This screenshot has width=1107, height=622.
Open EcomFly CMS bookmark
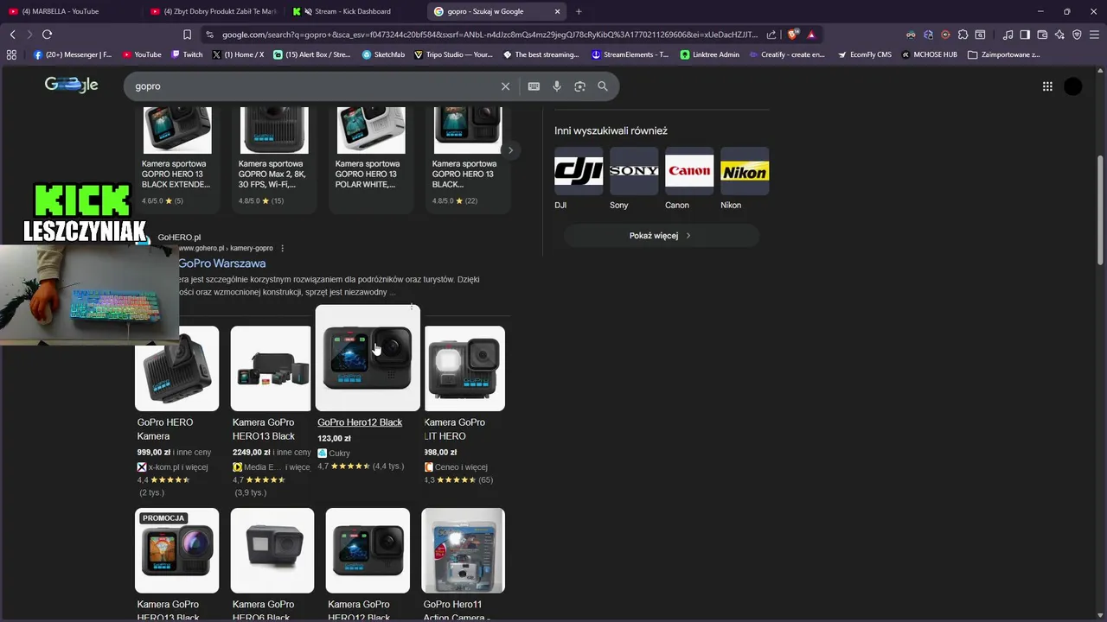864,54
